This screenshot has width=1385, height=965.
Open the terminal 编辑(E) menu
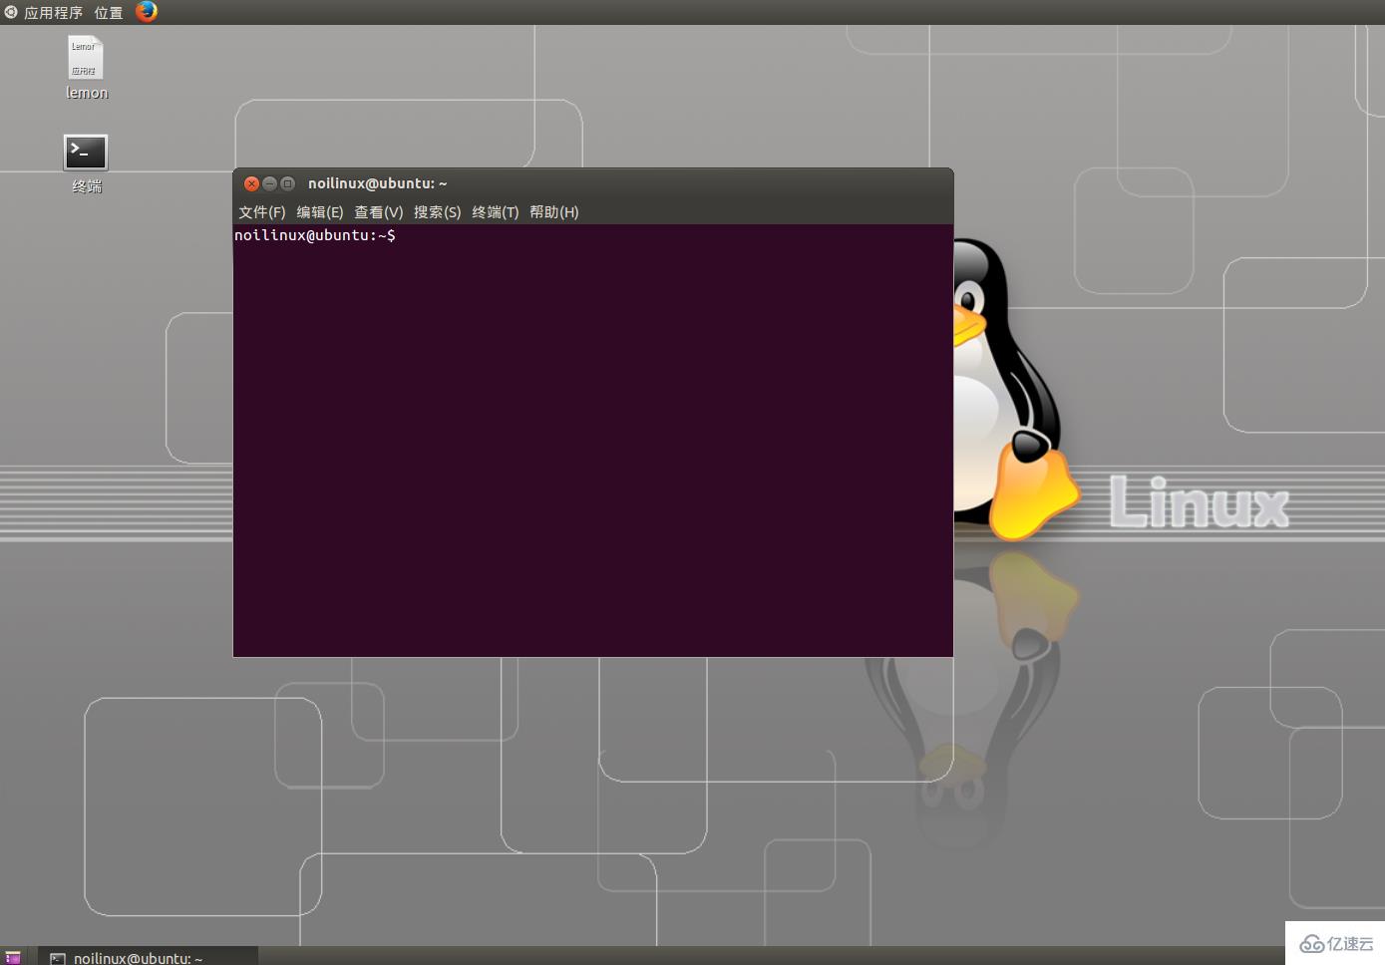click(320, 212)
